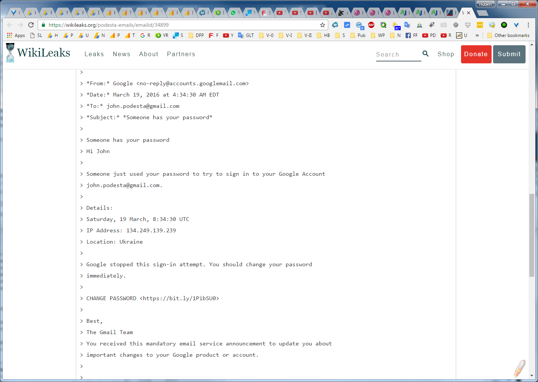Click the green circle extension icon
The image size is (538, 382).
click(504, 25)
